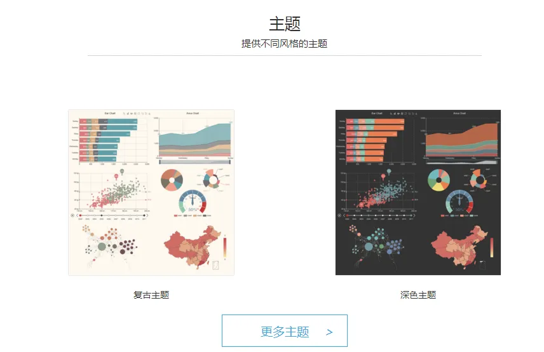
Task: Click the map color gradient bar, dark preview
Action: 492,247
